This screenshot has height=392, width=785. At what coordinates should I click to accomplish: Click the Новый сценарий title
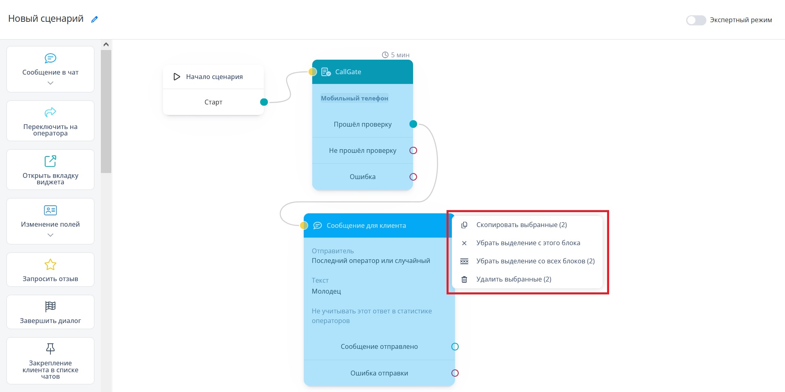tap(46, 19)
